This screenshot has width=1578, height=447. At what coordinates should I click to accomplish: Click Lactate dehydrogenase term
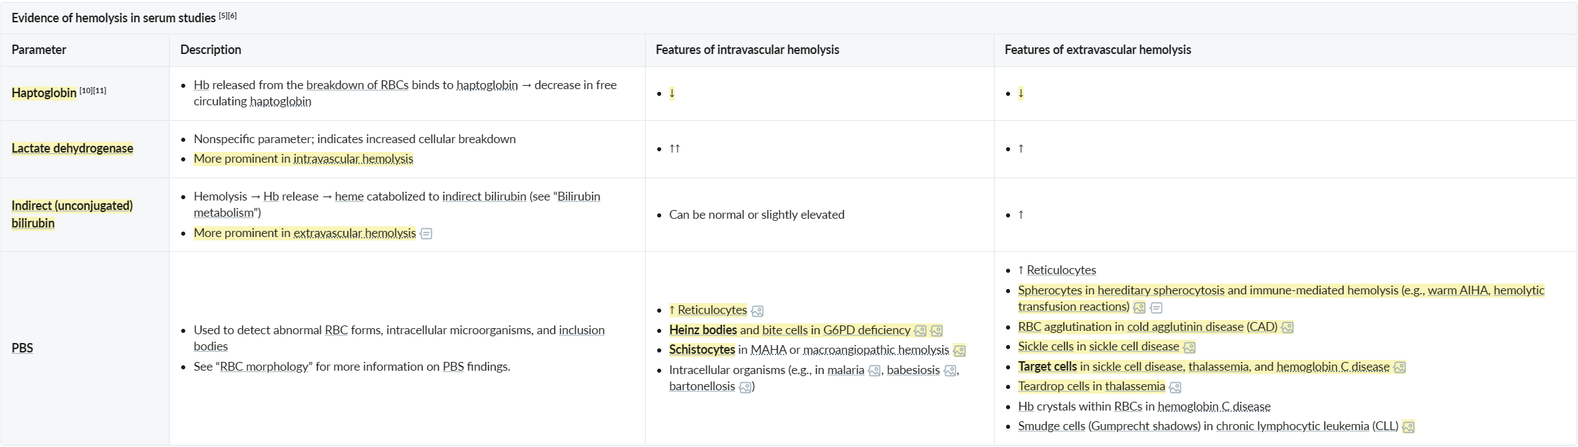[x=72, y=149]
